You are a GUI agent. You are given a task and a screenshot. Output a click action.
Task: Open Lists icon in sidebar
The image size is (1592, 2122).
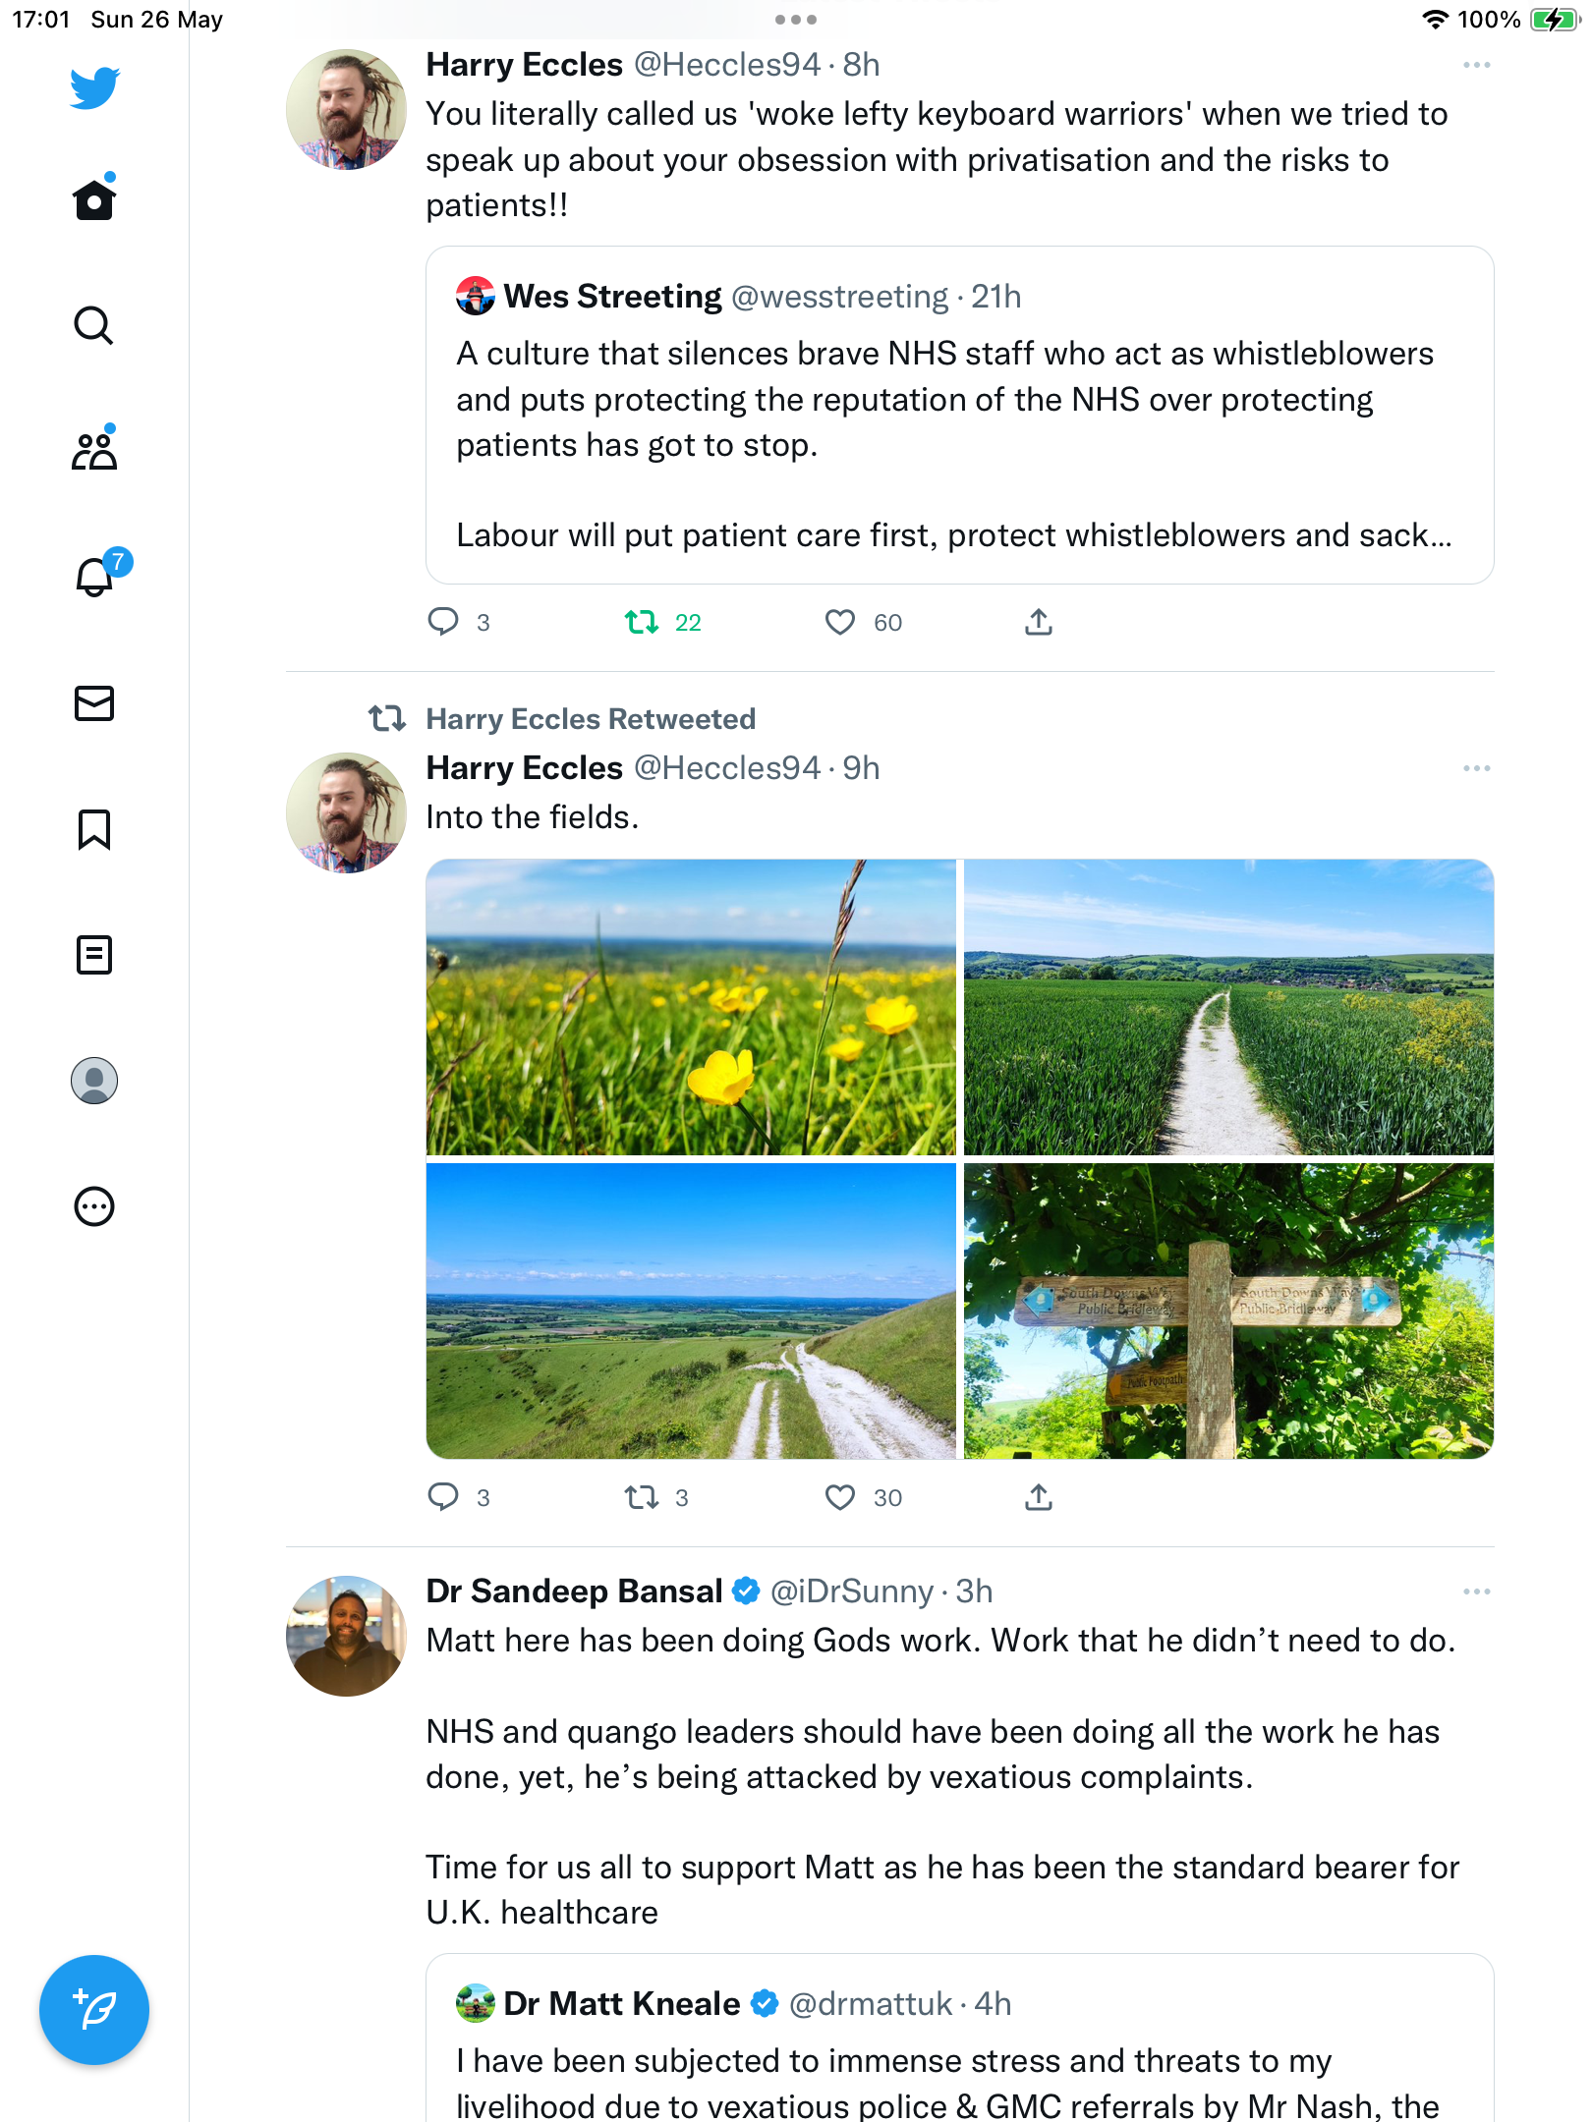point(94,955)
